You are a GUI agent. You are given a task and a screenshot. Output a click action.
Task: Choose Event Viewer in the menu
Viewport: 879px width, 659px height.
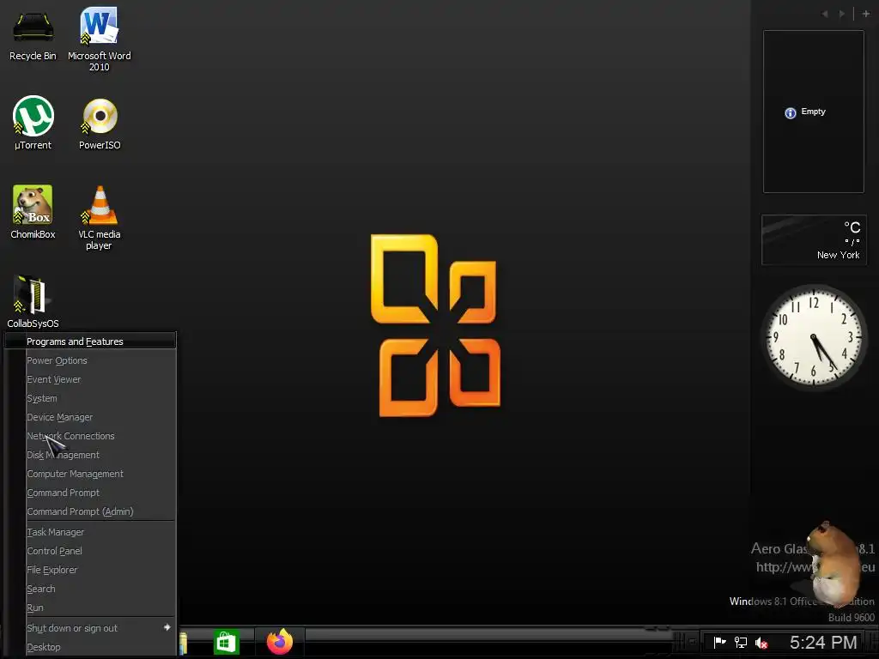(x=90, y=379)
